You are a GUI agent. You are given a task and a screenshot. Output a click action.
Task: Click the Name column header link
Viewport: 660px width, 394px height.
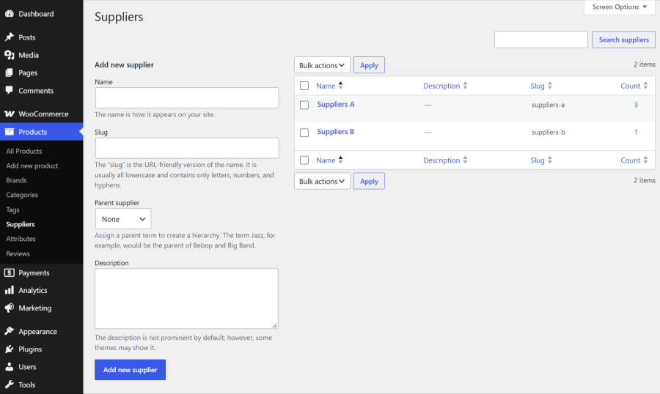click(326, 86)
